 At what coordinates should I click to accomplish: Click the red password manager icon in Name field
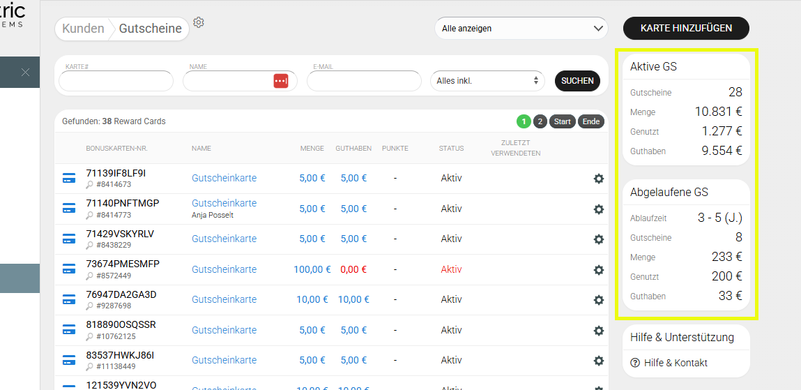[x=280, y=81]
